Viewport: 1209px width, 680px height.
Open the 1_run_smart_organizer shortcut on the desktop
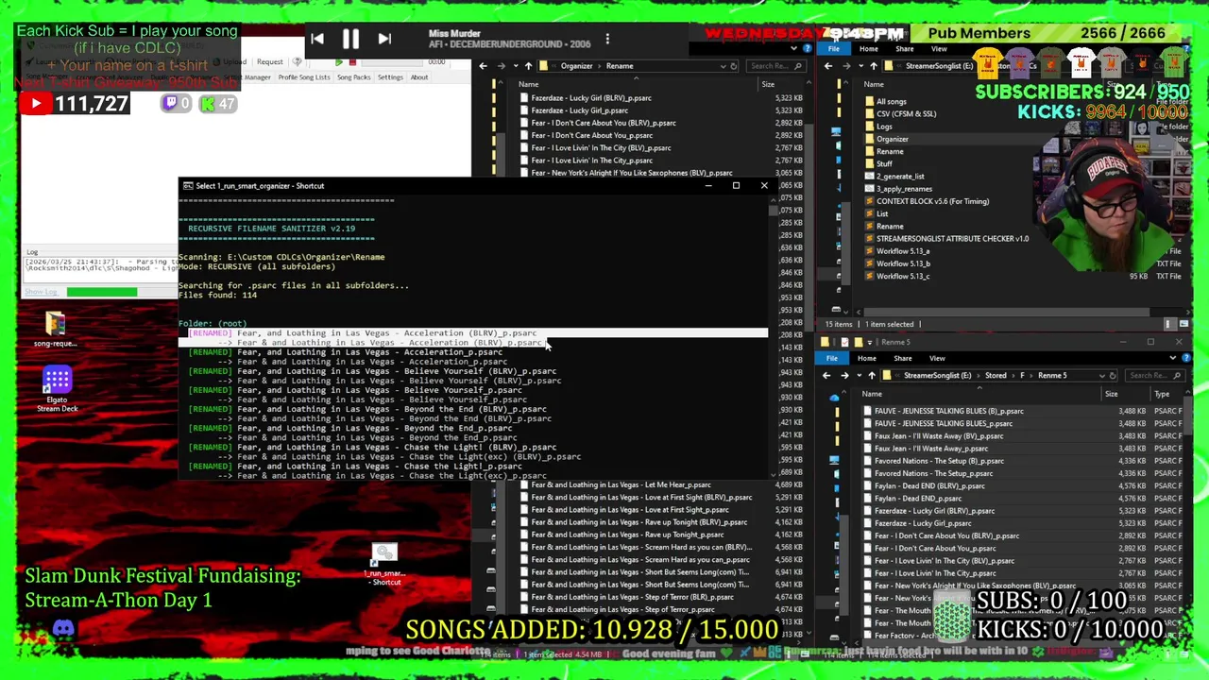(x=384, y=565)
